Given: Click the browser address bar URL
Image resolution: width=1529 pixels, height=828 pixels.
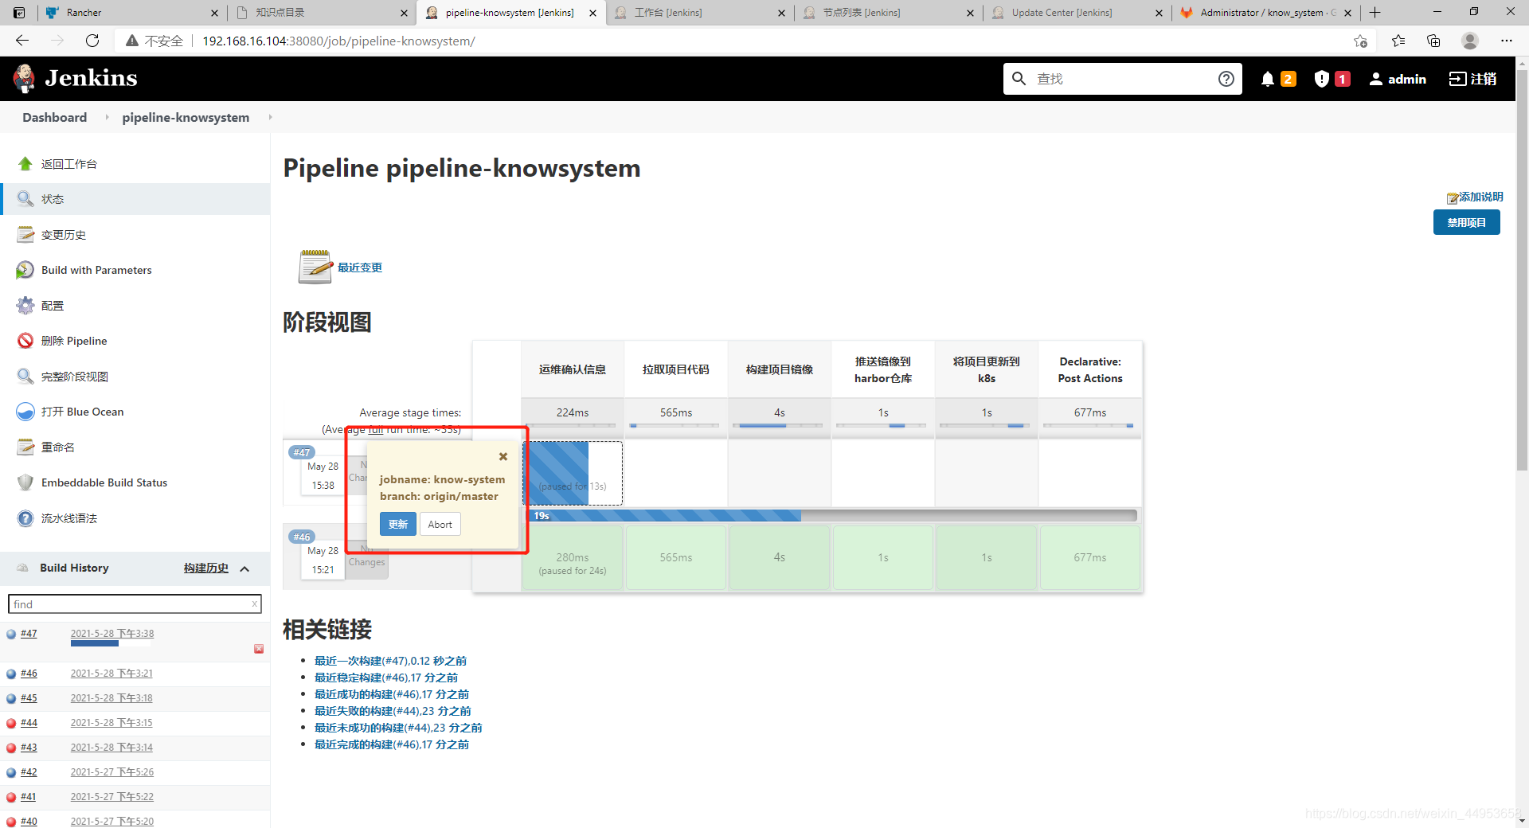Looking at the screenshot, I should click(x=338, y=41).
